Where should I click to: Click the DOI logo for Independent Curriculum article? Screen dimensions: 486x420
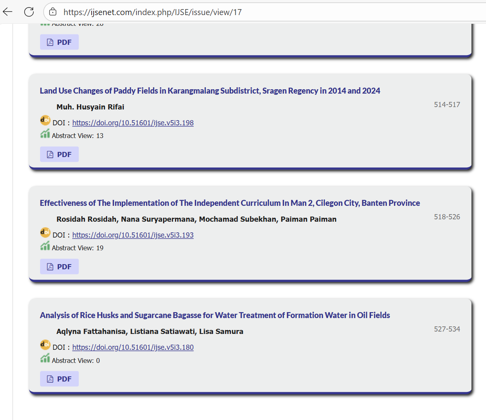tap(45, 232)
